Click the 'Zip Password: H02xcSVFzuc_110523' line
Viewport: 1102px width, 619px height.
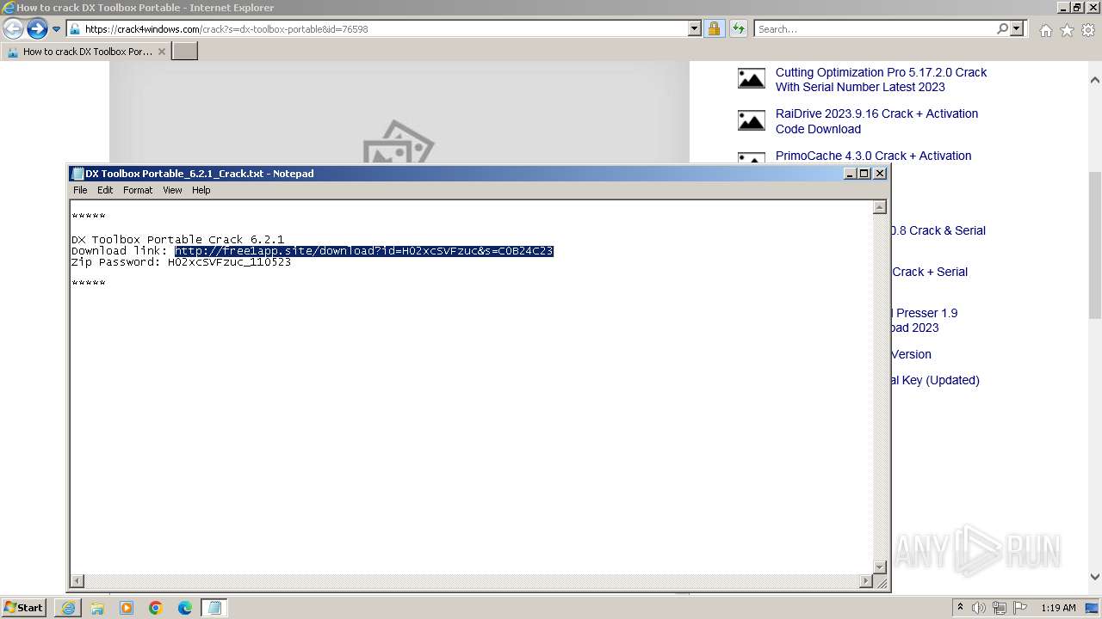[181, 262]
